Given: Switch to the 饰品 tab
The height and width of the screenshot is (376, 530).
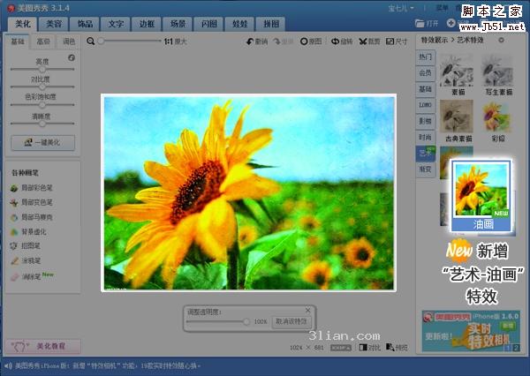Looking at the screenshot, I should [x=85, y=24].
